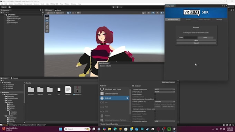The height and width of the screenshot is (132, 235).
Task: Switch to the Console tab
Action: tap(15, 78)
